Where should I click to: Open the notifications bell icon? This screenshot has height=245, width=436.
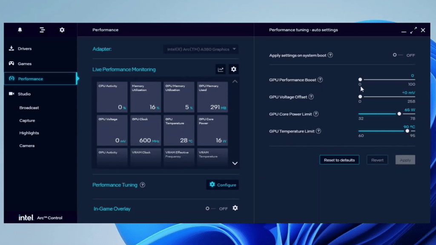tap(20, 30)
